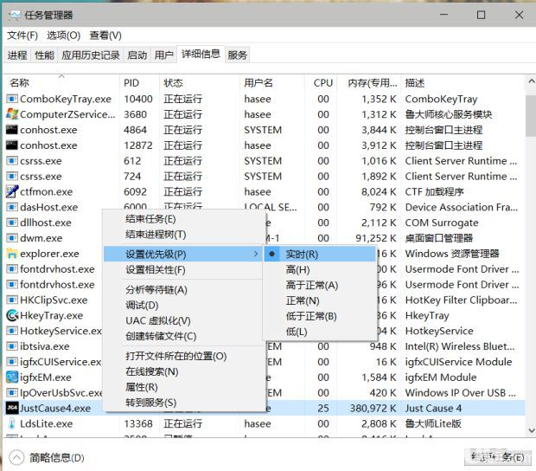Set priority to Low 低(L)
Image resolution: width=536 pixels, height=471 pixels.
pos(320,332)
